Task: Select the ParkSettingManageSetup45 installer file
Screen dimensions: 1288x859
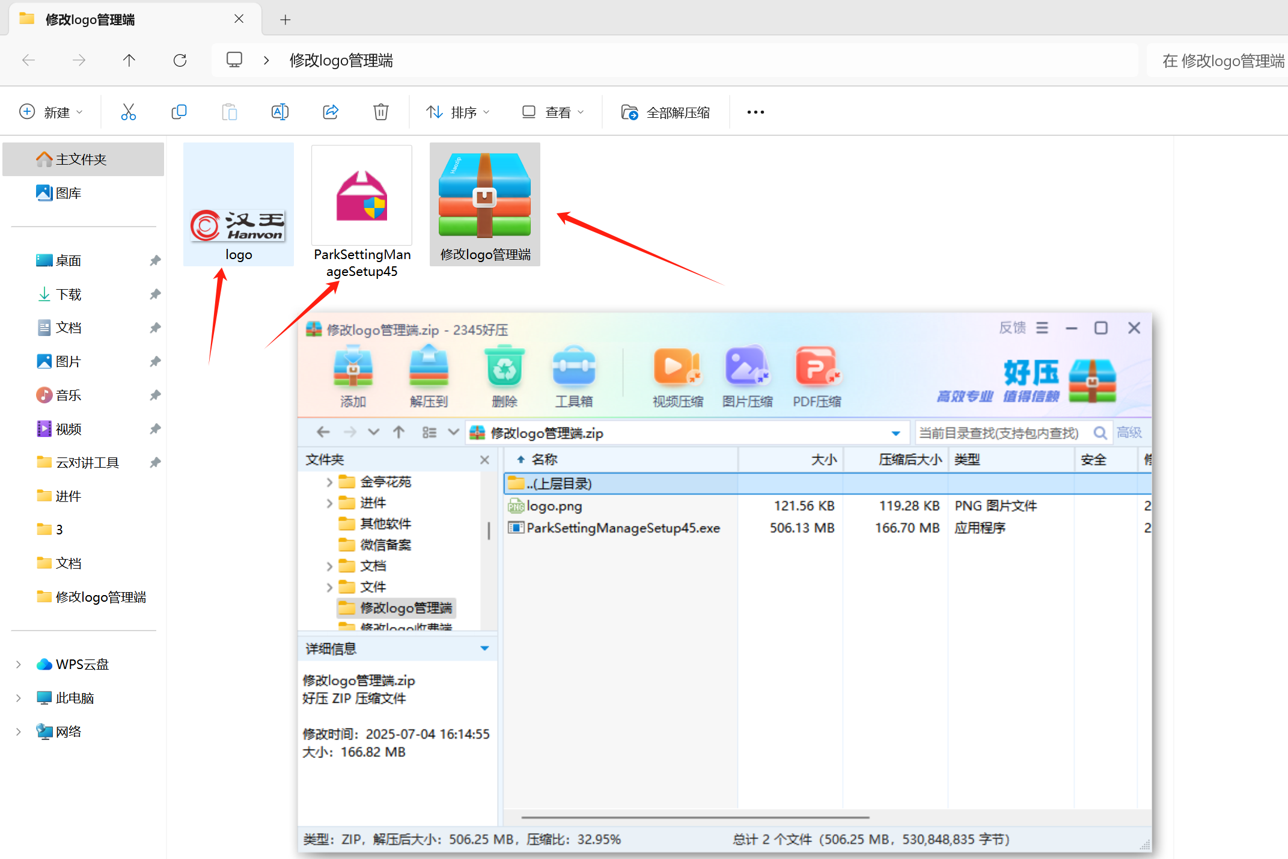Action: tap(362, 212)
